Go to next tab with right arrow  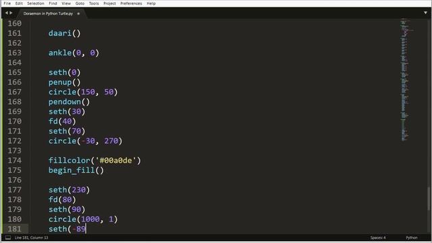click(x=11, y=13)
